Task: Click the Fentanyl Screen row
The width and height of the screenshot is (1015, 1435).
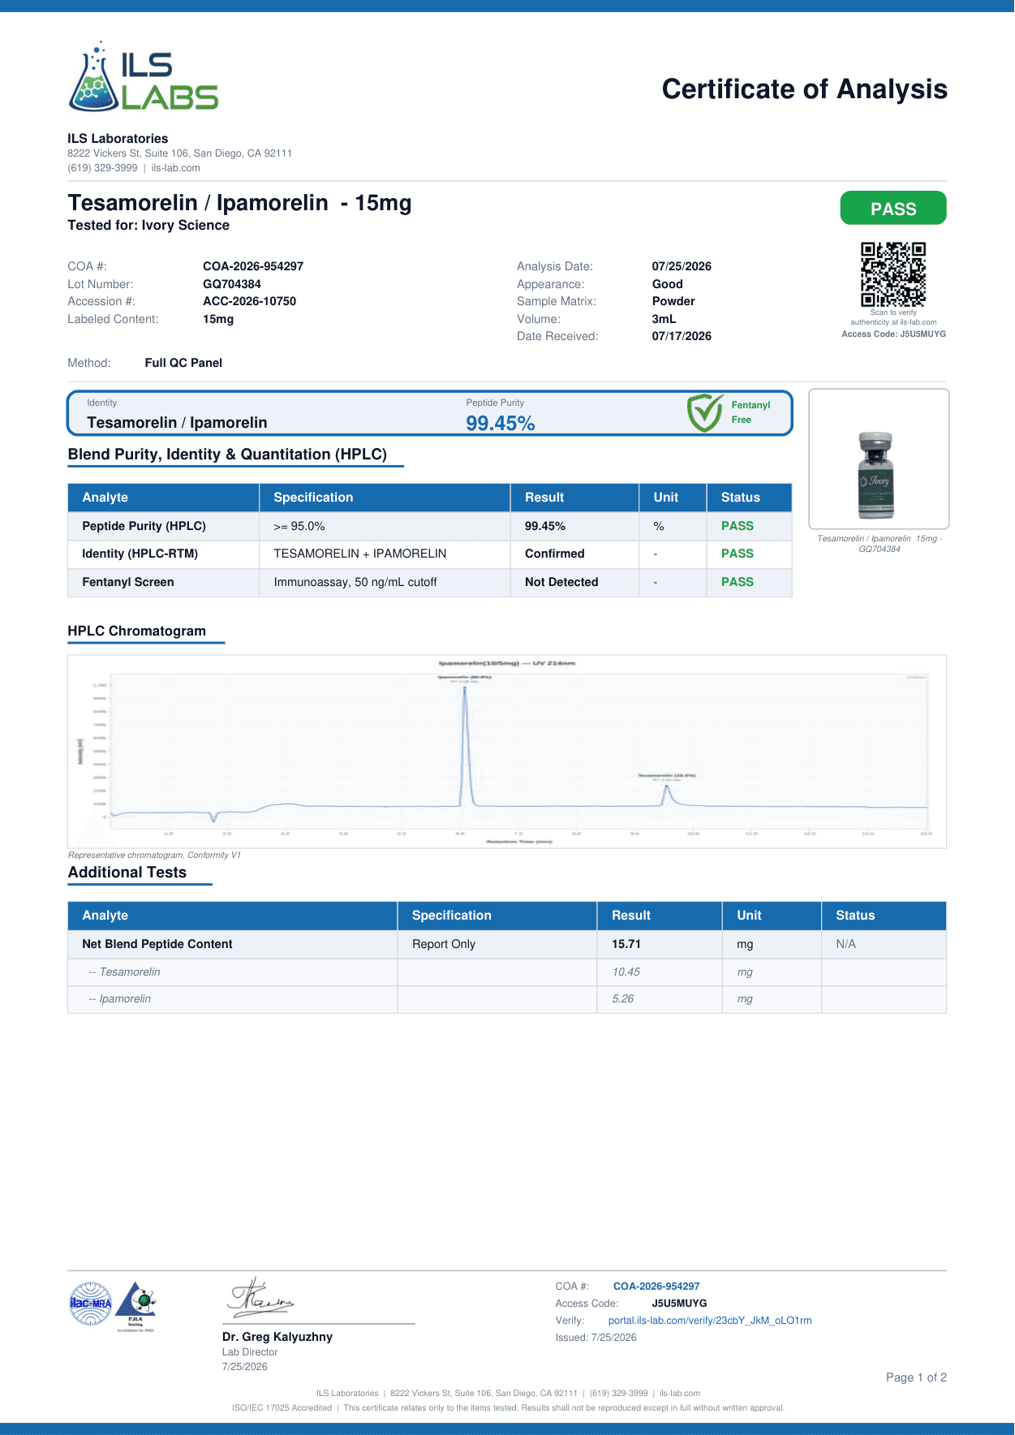Action: (x=430, y=582)
